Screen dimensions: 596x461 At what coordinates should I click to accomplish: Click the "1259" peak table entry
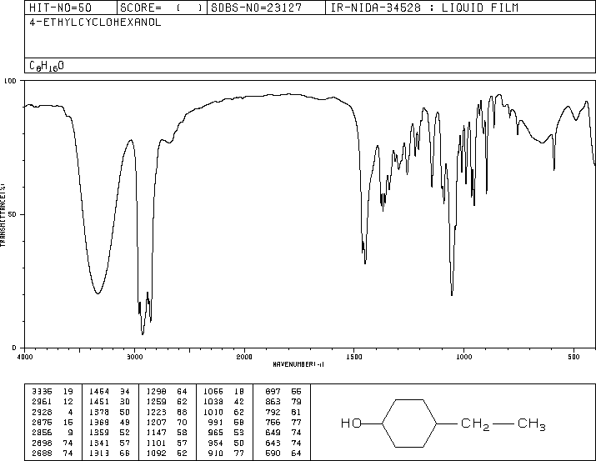coord(156,402)
